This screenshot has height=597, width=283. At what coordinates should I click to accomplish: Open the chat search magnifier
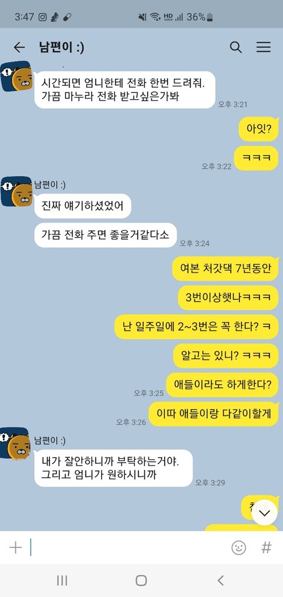(x=236, y=47)
